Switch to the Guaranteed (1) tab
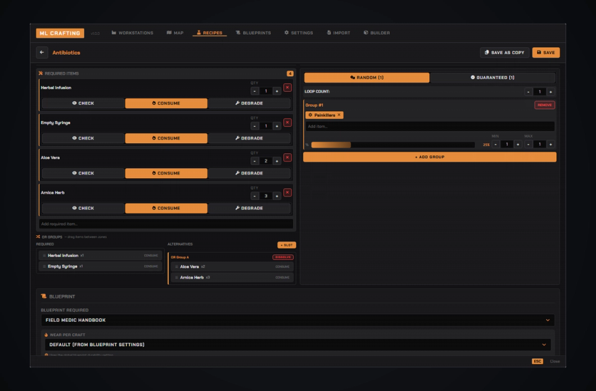This screenshot has width=596, height=391. [x=492, y=78]
